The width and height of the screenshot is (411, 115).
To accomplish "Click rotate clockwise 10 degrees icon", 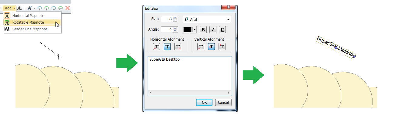I will pos(61,8).
